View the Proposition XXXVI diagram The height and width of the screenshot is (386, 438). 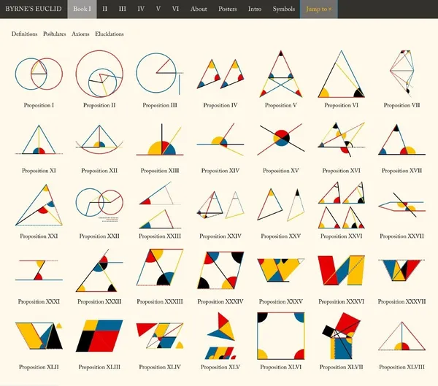coord(342,270)
